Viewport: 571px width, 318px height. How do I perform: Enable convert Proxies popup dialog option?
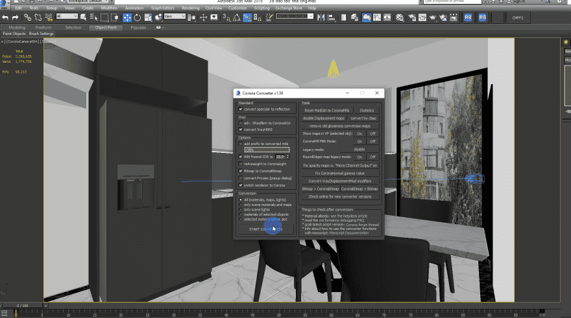click(x=240, y=178)
